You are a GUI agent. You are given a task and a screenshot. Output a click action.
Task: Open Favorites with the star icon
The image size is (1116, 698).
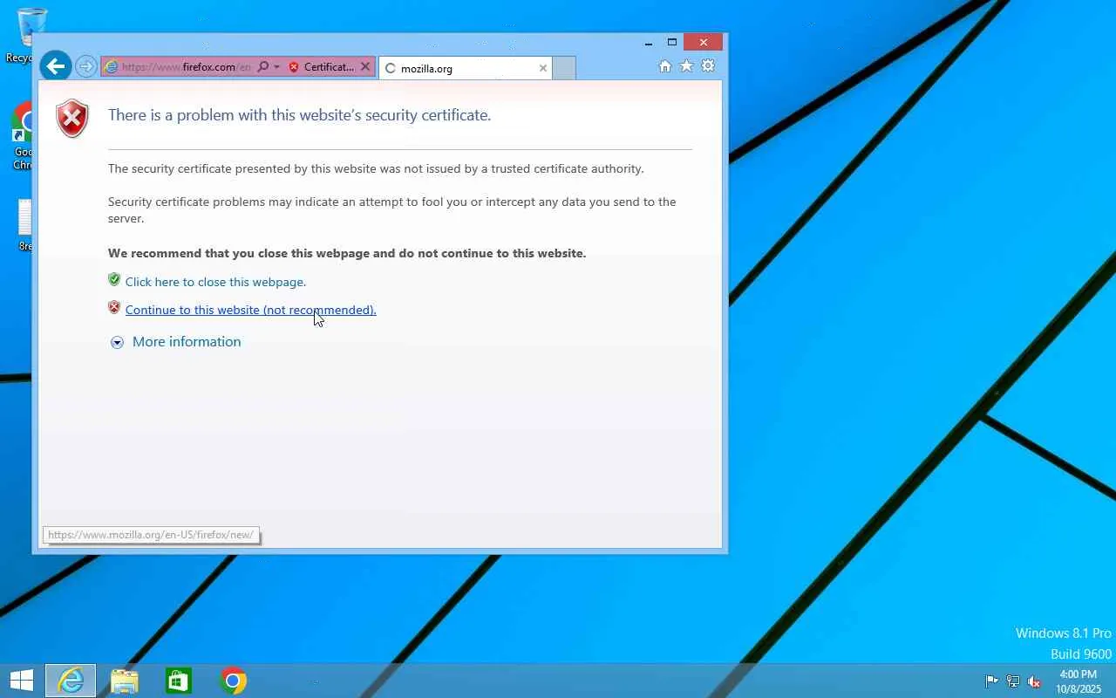coord(686,66)
